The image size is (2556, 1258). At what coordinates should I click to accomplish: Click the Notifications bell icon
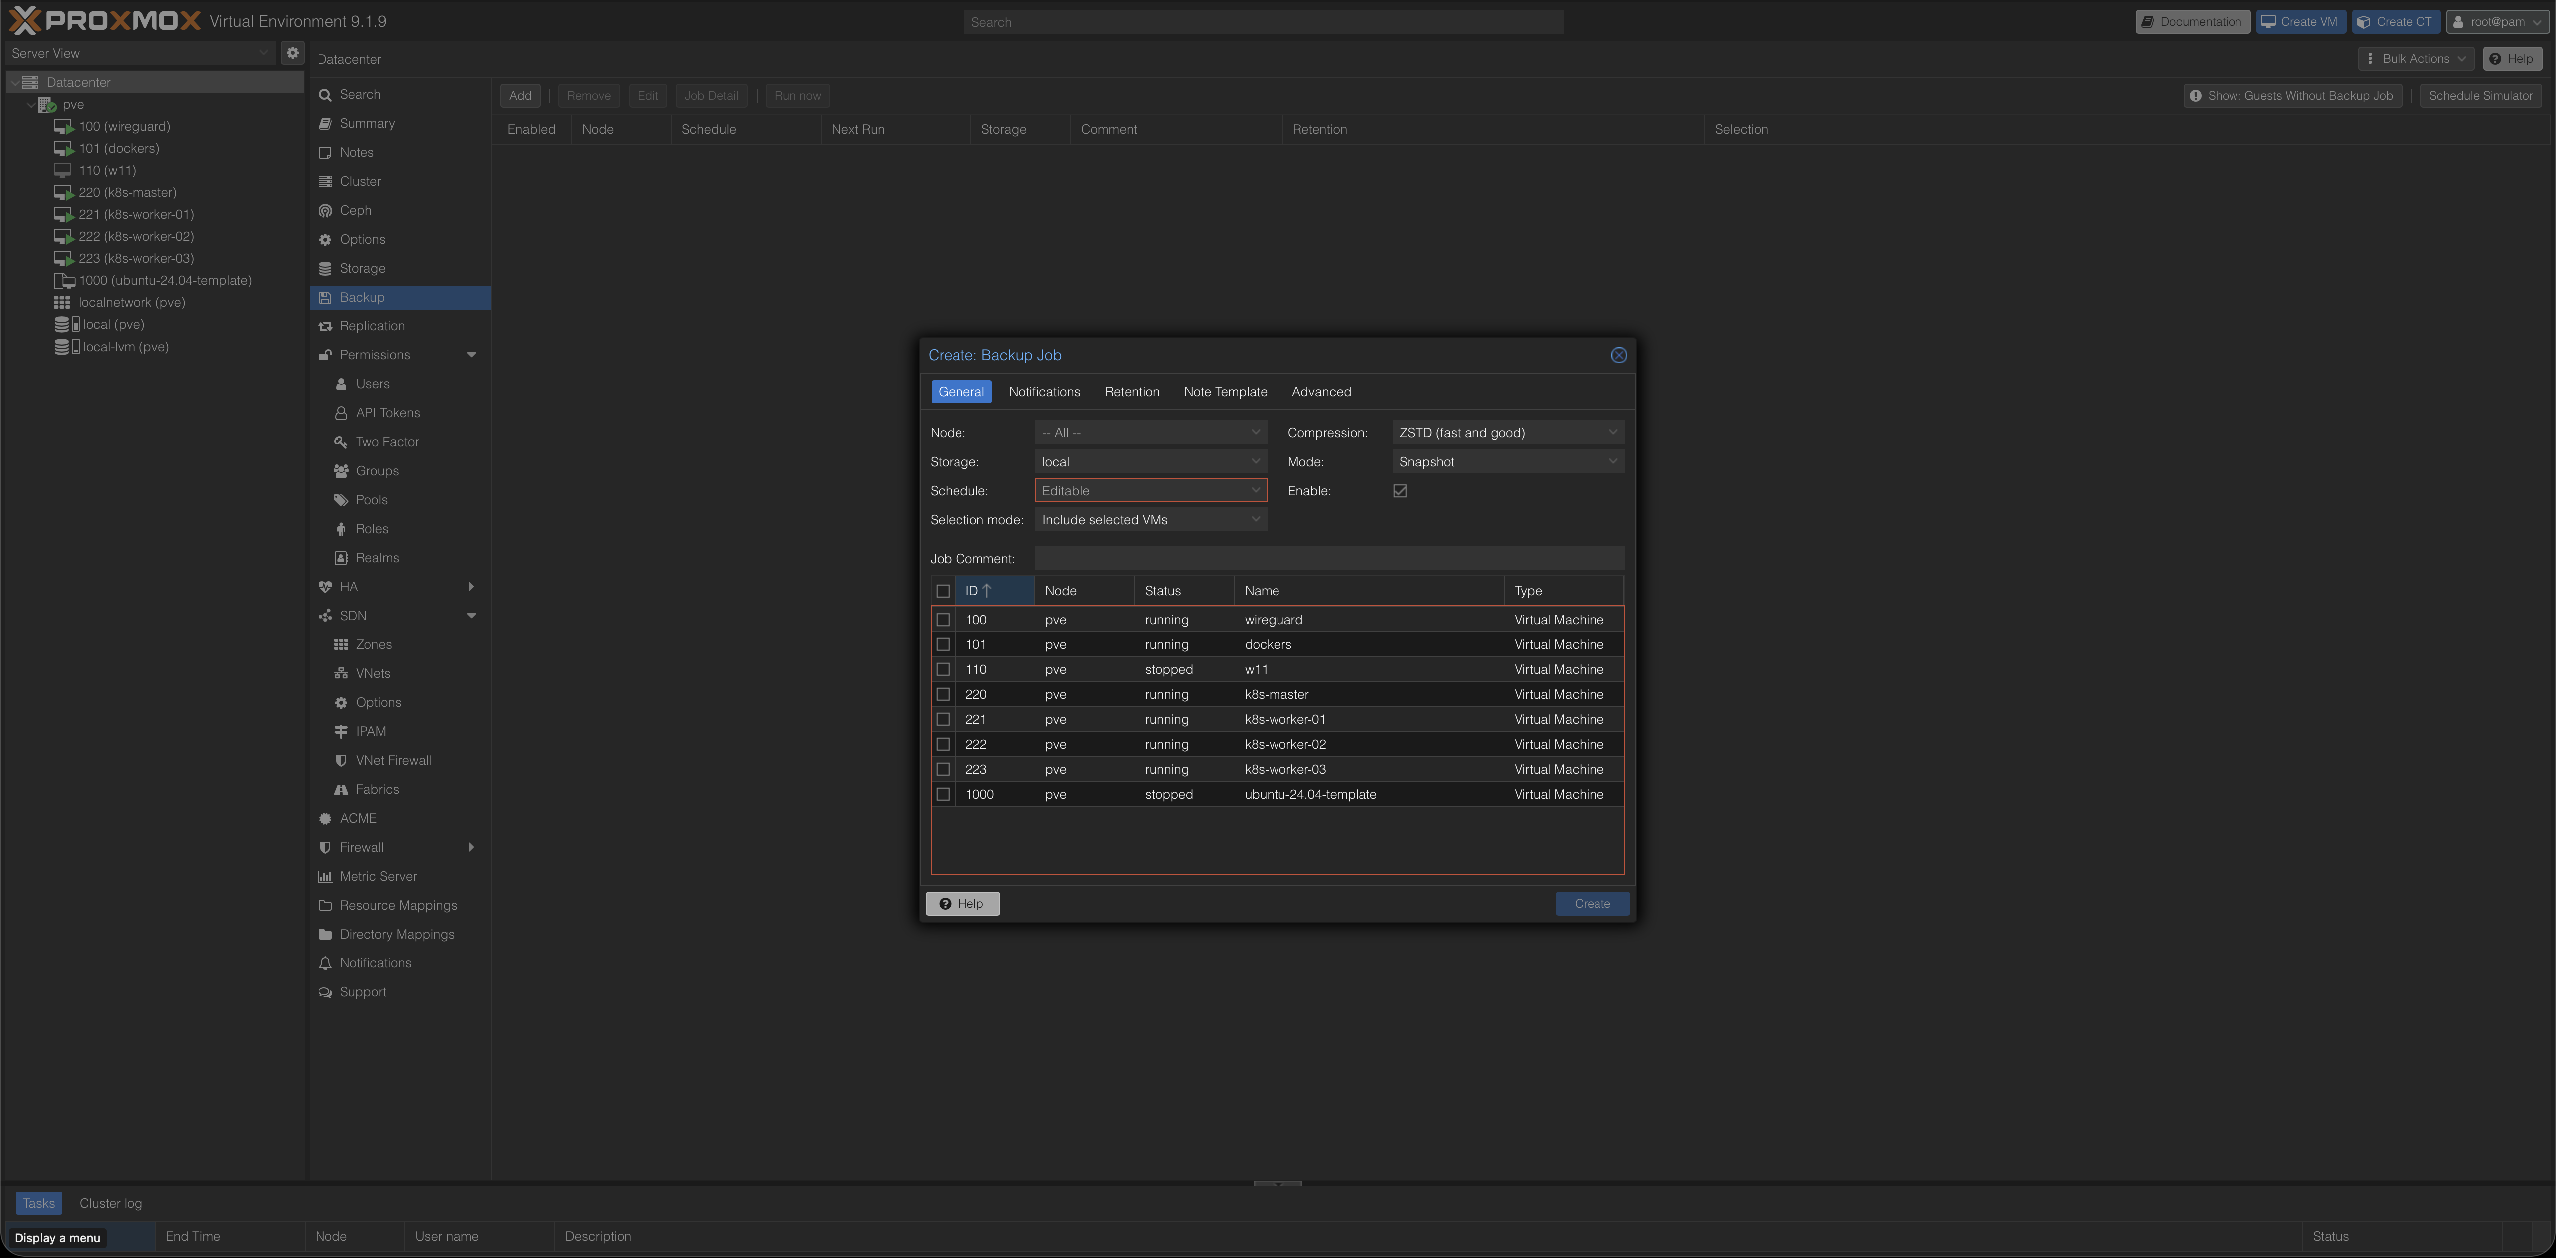[x=325, y=963]
